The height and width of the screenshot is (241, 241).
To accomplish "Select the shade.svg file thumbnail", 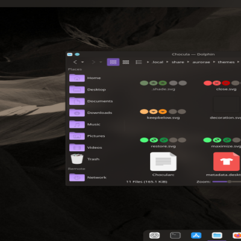I will click(x=163, y=83).
